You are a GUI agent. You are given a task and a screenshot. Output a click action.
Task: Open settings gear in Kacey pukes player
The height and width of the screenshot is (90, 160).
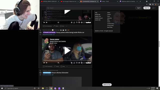coord(72,63)
